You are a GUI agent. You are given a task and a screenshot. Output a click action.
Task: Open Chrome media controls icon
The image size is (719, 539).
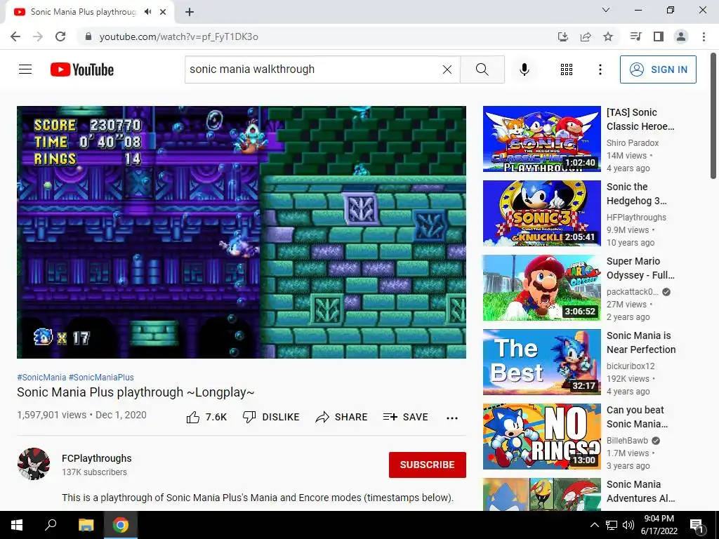[635, 36]
